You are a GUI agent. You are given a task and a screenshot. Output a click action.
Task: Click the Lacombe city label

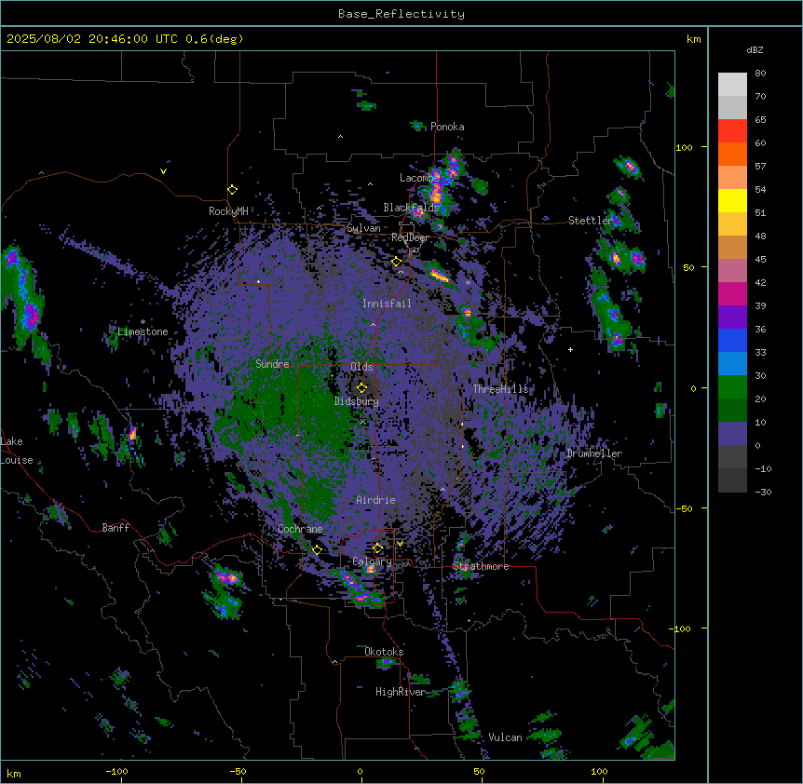click(x=420, y=178)
